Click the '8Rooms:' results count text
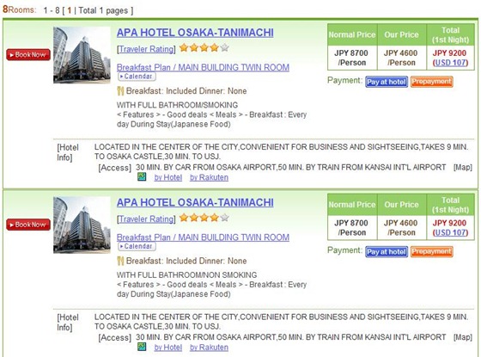The width and height of the screenshot is (481, 357). tap(19, 9)
